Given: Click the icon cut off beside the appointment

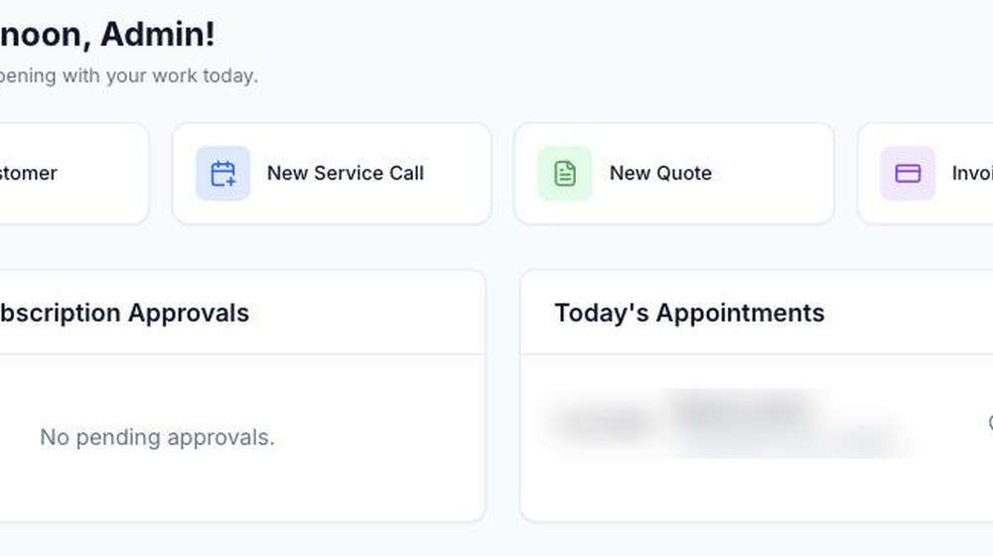Looking at the screenshot, I should (x=990, y=423).
